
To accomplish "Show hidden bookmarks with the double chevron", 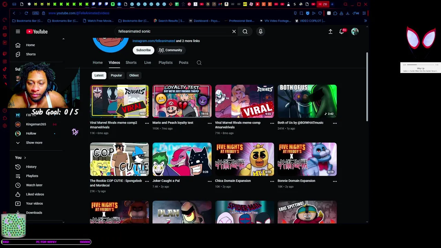I will 365,21.
